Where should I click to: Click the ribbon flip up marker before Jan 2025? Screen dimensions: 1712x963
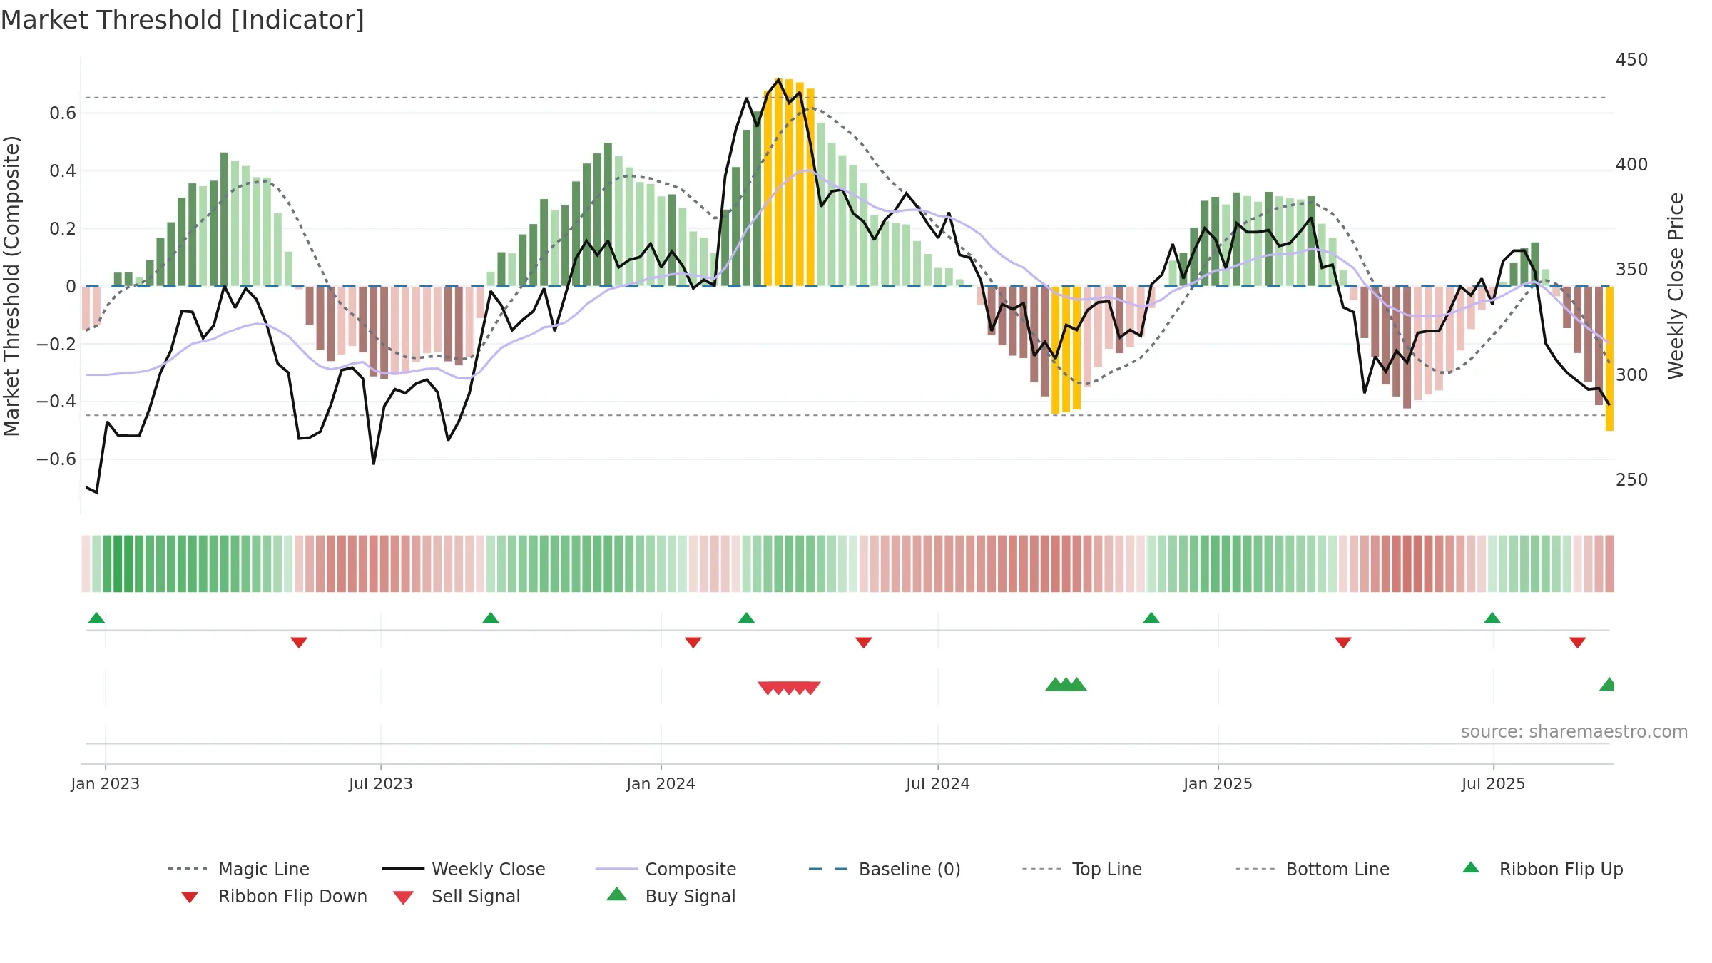[x=1151, y=618]
